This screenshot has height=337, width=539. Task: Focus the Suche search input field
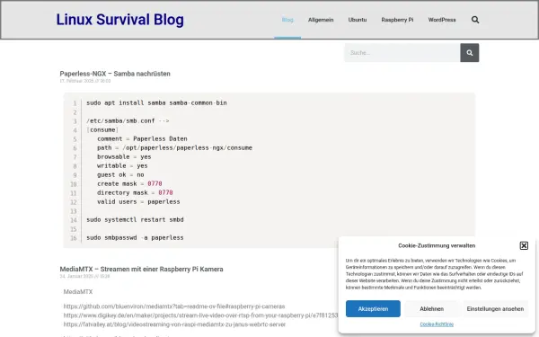pyautogui.click(x=402, y=53)
